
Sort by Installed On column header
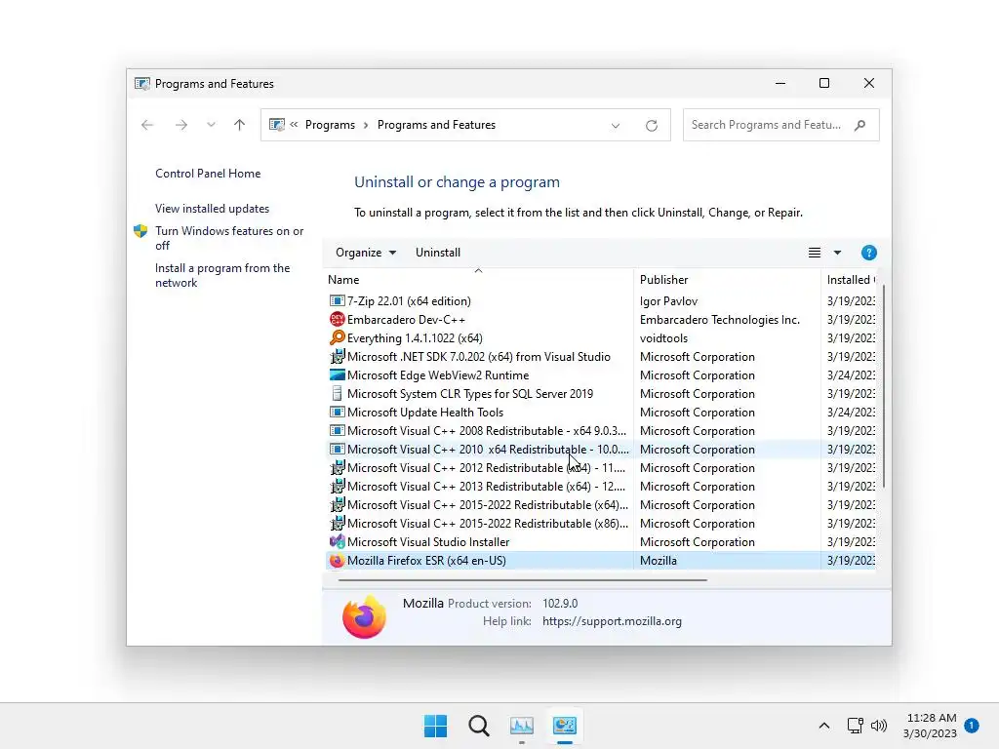point(851,280)
